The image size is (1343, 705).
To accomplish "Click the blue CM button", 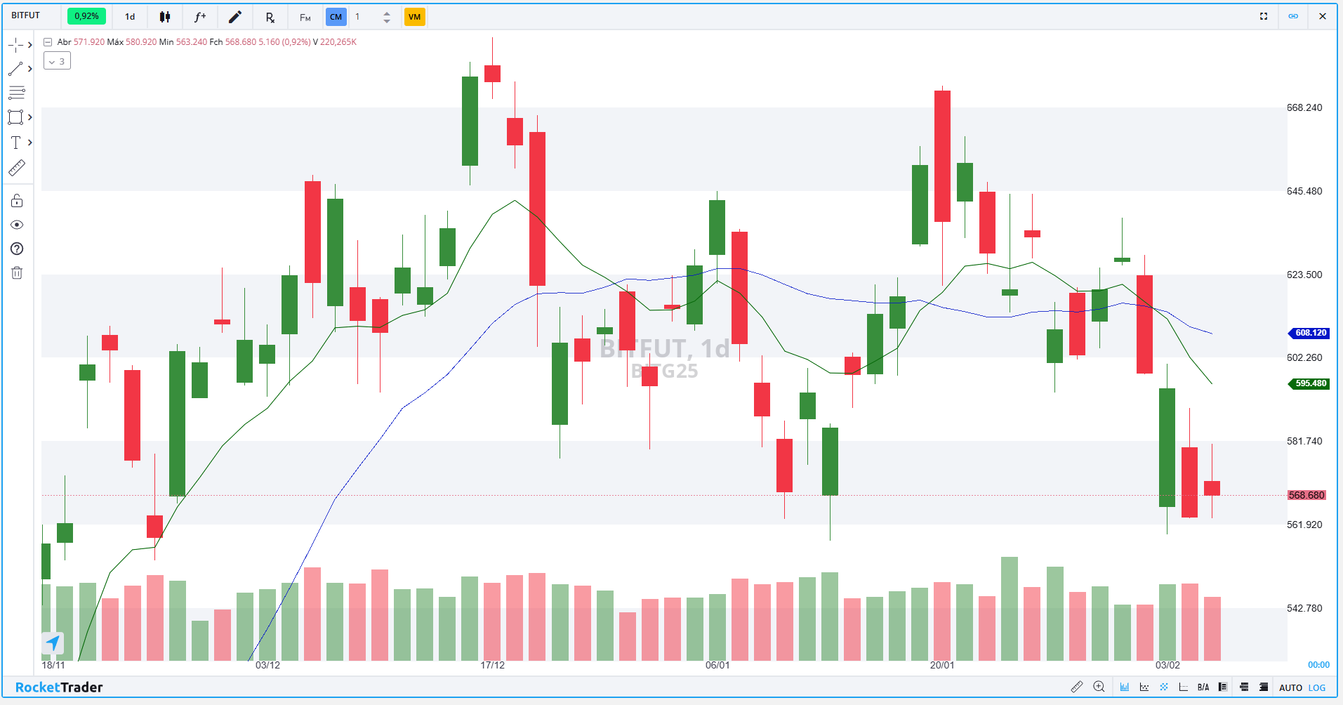I will coord(336,17).
